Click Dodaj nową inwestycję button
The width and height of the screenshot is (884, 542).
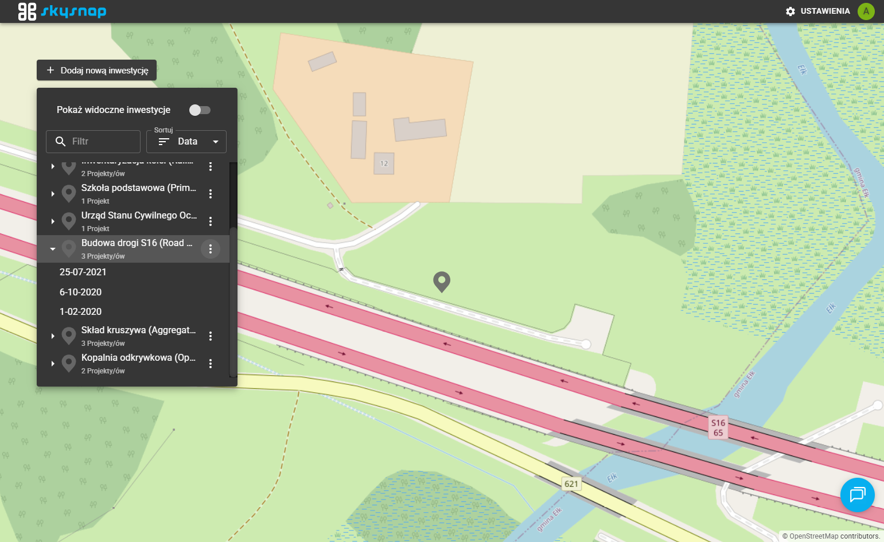[97, 70]
